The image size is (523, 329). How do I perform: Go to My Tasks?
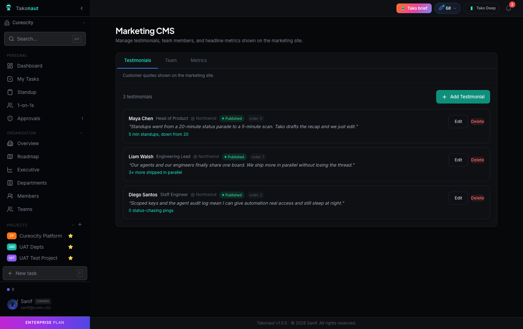[x=45, y=79]
